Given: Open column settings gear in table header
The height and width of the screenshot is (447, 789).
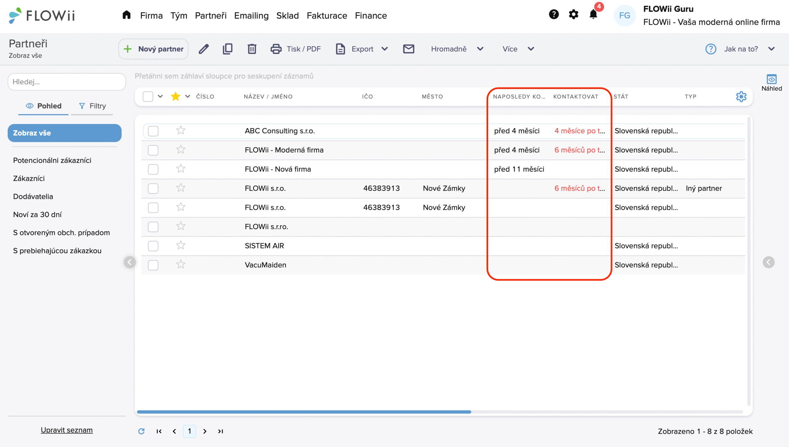Looking at the screenshot, I should [741, 97].
